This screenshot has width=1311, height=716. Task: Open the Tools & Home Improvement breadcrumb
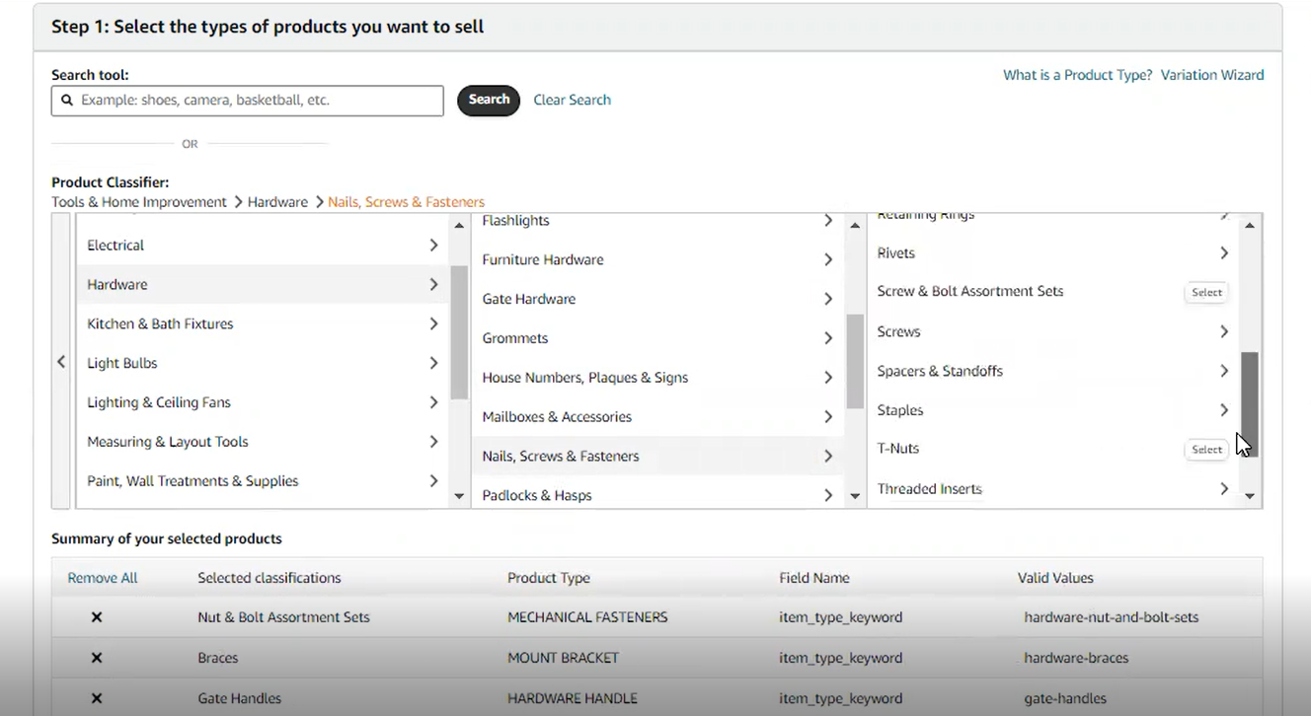click(x=139, y=201)
